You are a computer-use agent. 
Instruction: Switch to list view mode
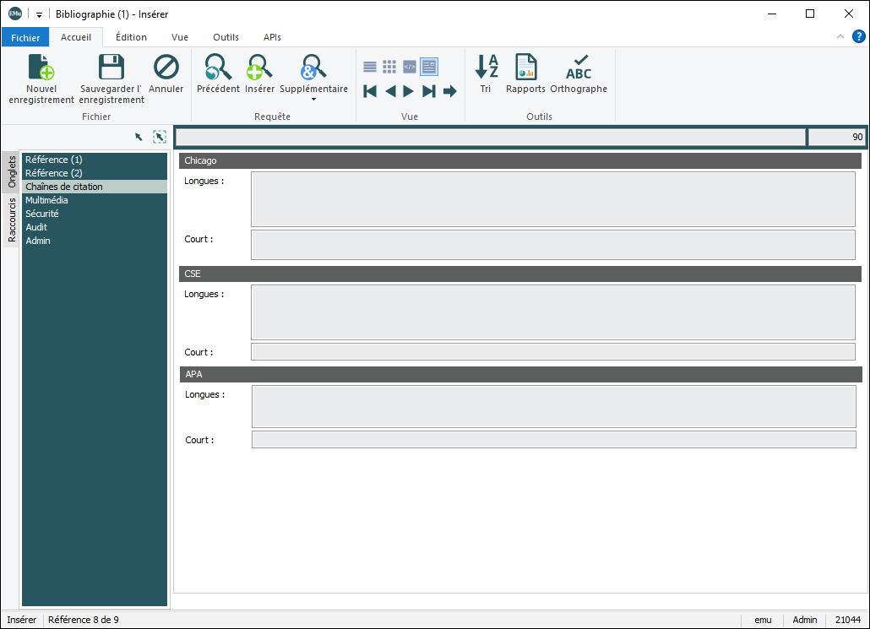coord(370,67)
